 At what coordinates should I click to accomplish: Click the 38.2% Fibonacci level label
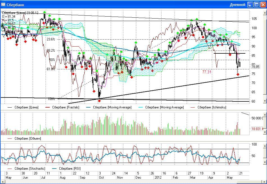(x=51, y=51)
